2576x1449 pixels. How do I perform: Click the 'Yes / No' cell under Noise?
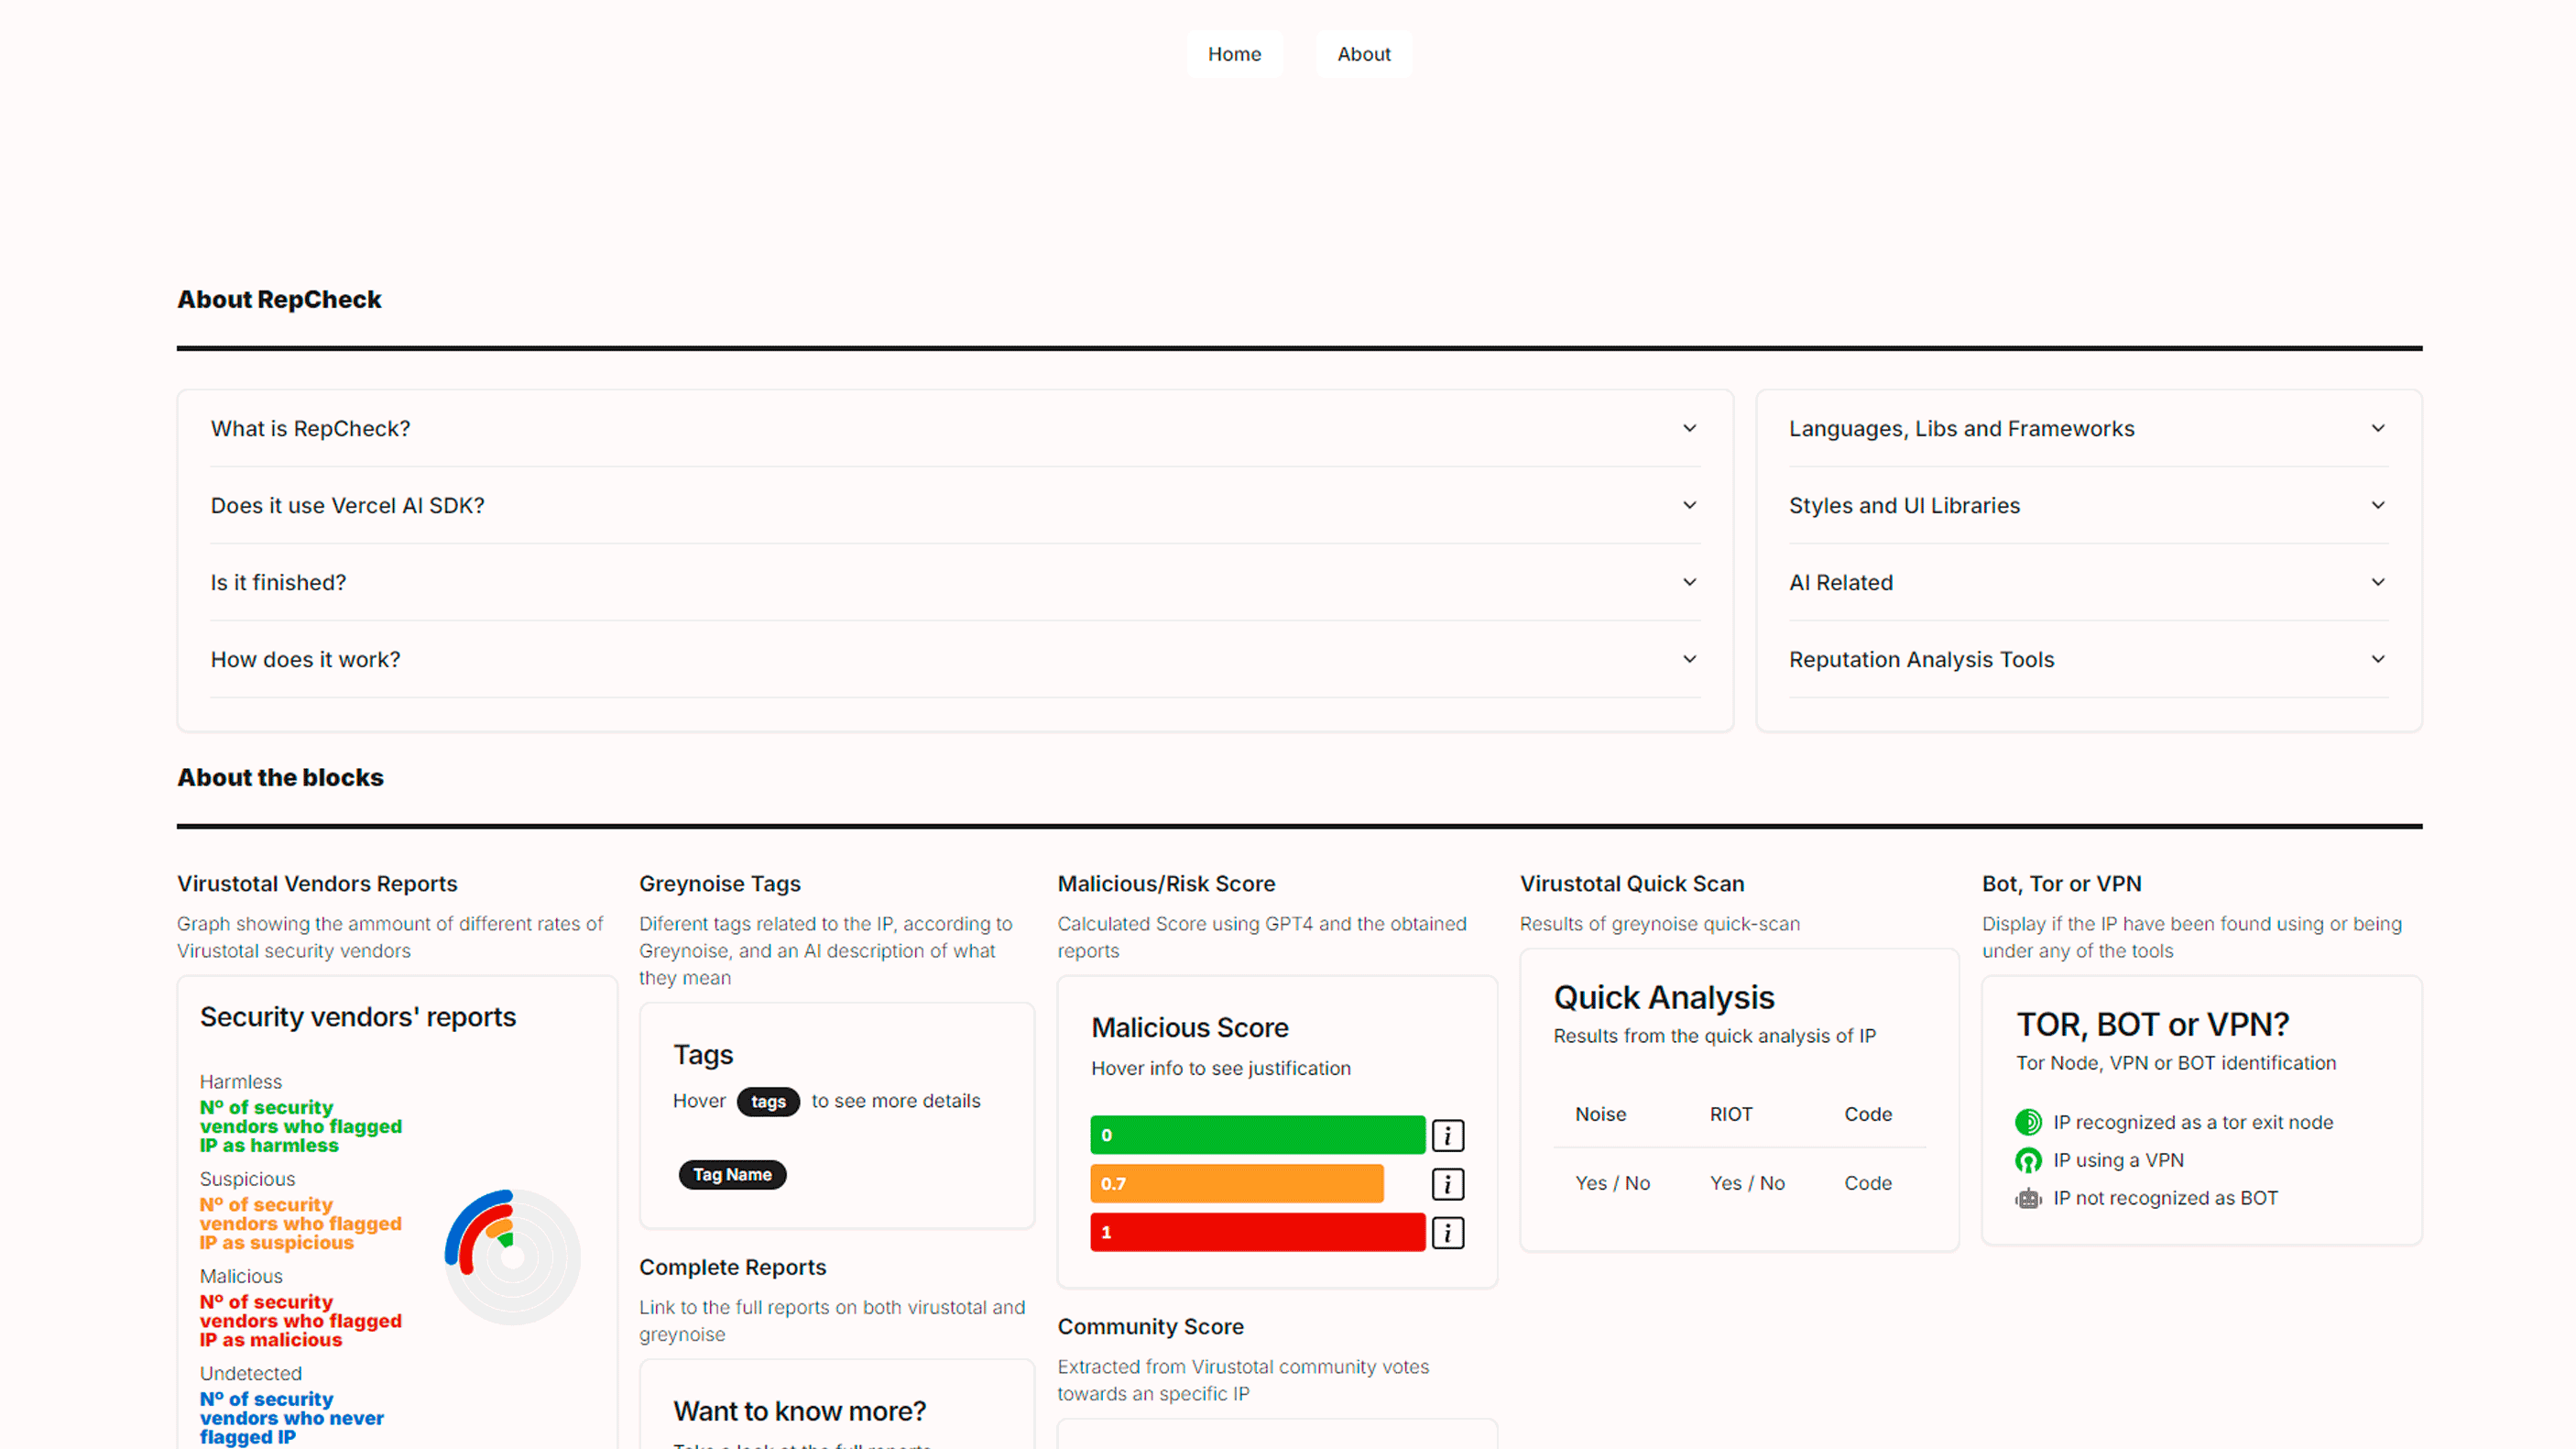[x=1612, y=1183]
